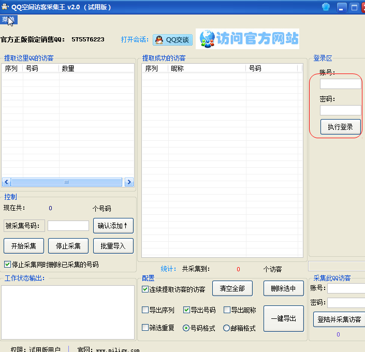Open the 访问官方网站 banner link
The width and height of the screenshot is (365, 352).
pyautogui.click(x=247, y=39)
